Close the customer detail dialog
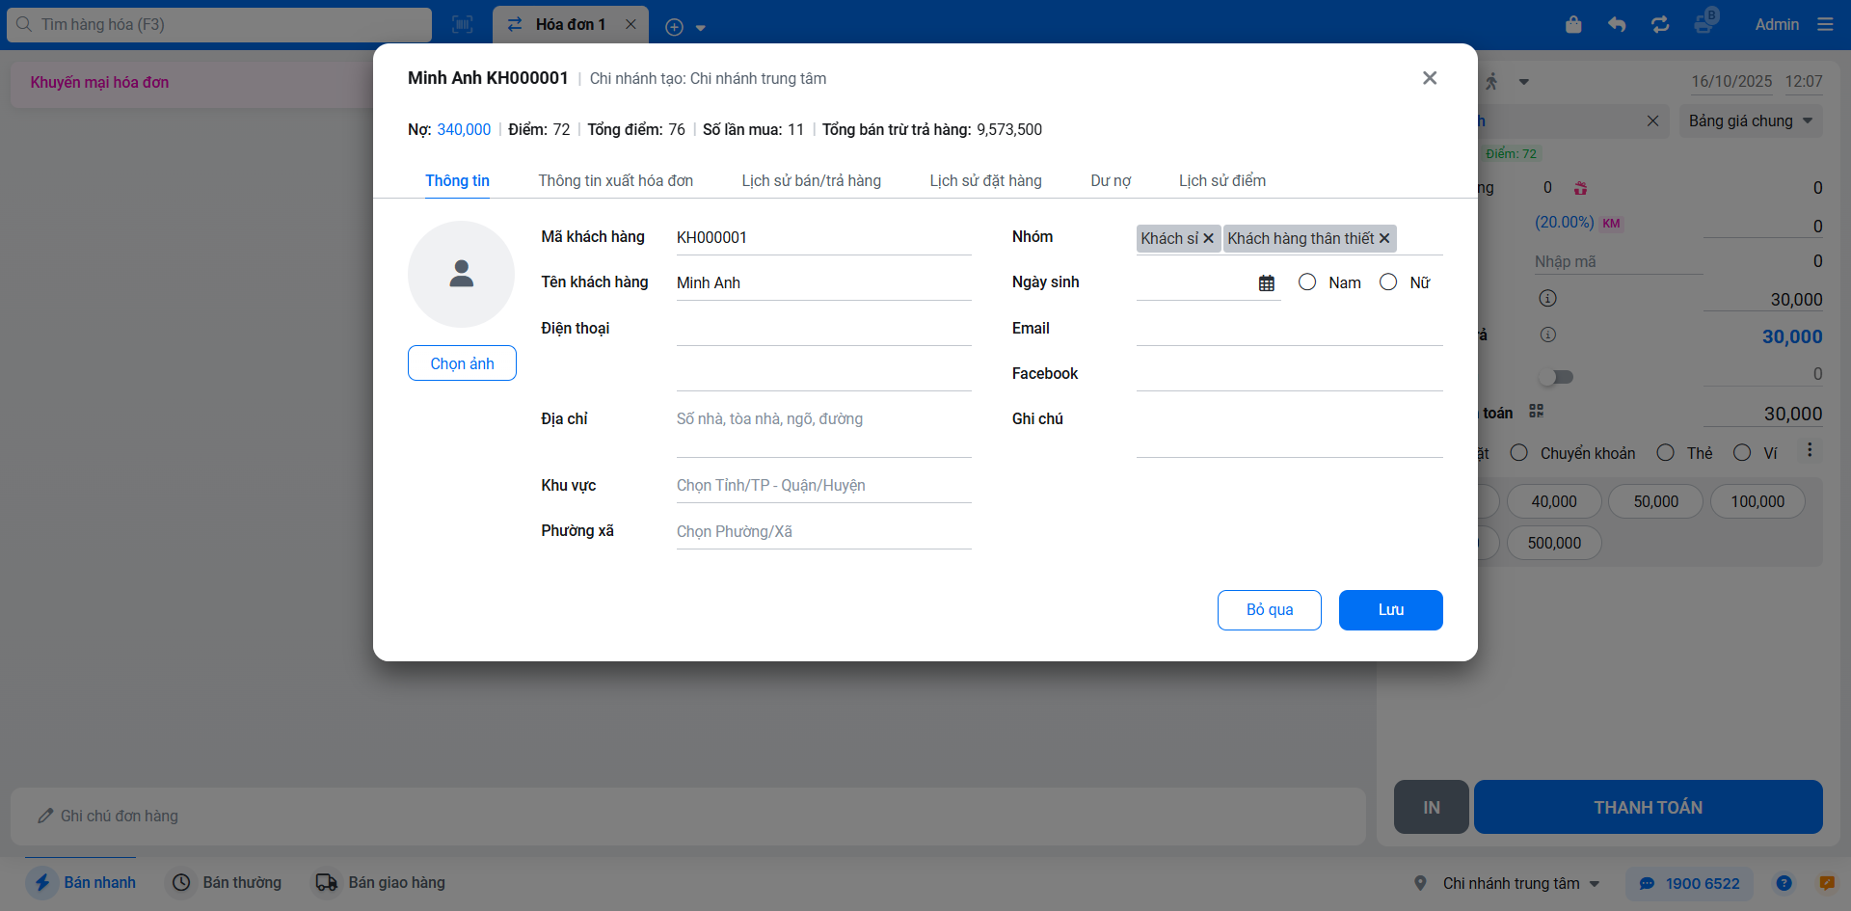This screenshot has height=911, width=1851. tap(1430, 78)
